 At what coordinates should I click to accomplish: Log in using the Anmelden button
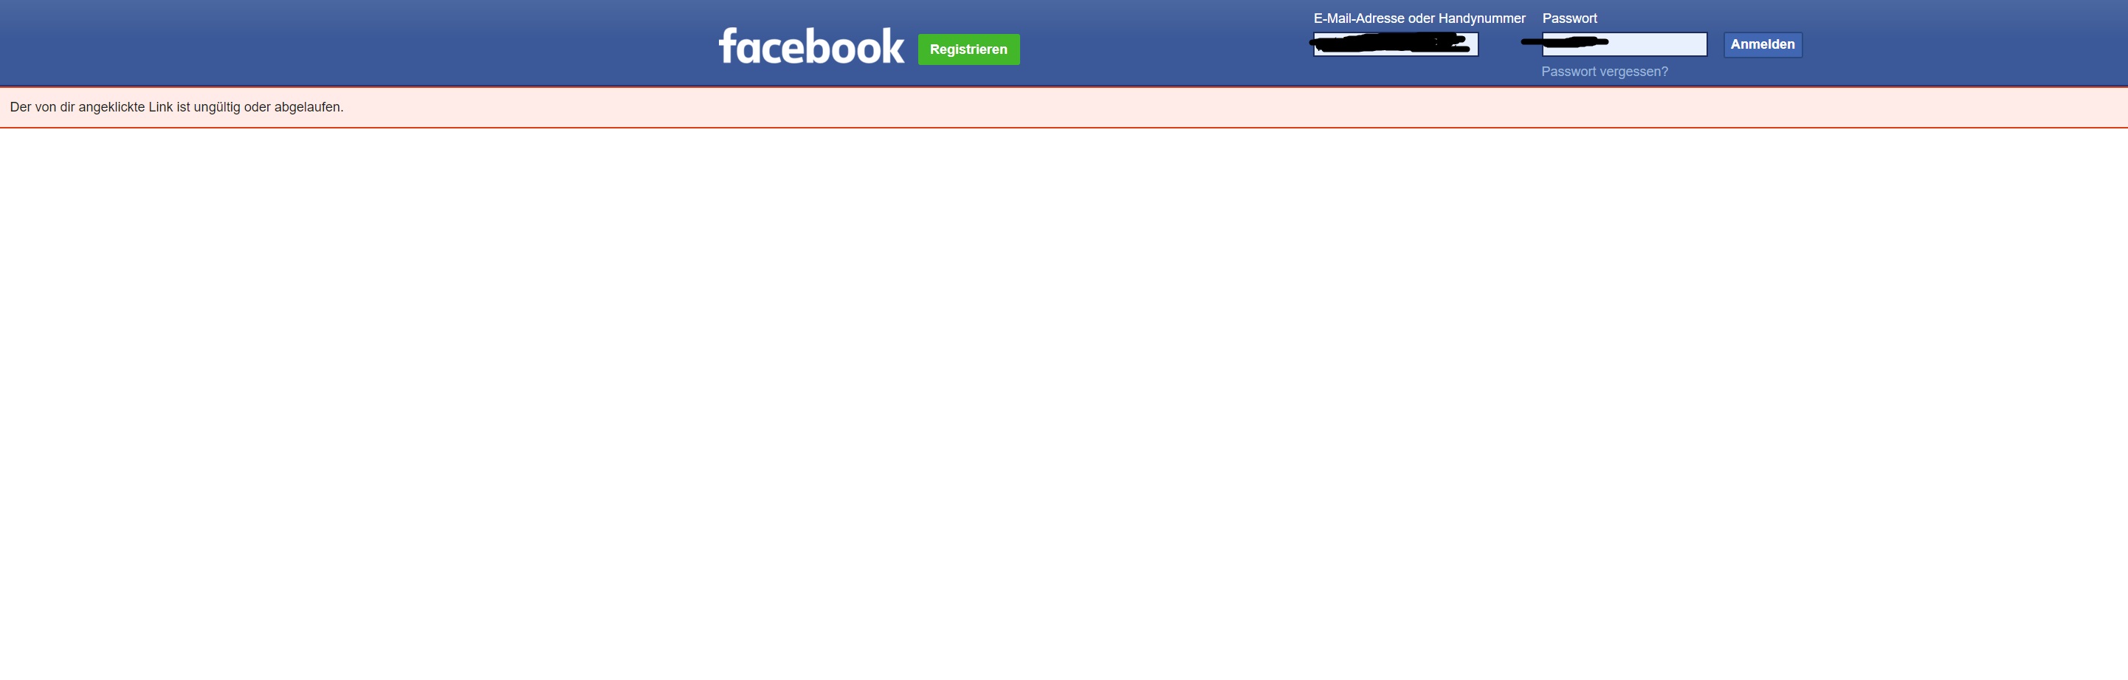click(1762, 44)
